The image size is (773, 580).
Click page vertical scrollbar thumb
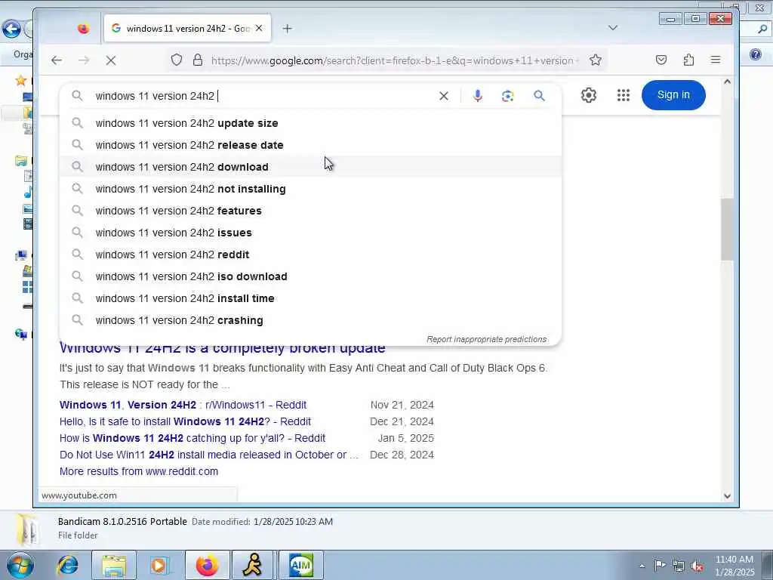727,230
